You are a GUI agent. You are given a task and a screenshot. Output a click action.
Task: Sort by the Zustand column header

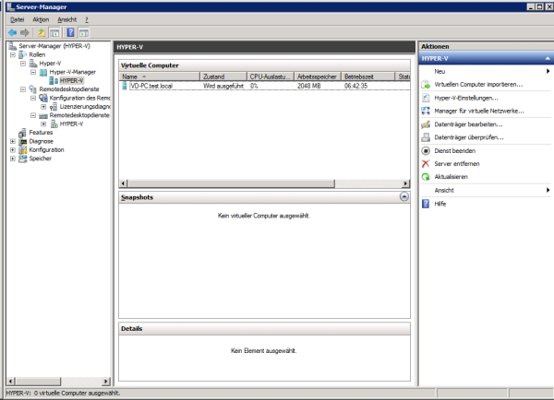click(213, 76)
